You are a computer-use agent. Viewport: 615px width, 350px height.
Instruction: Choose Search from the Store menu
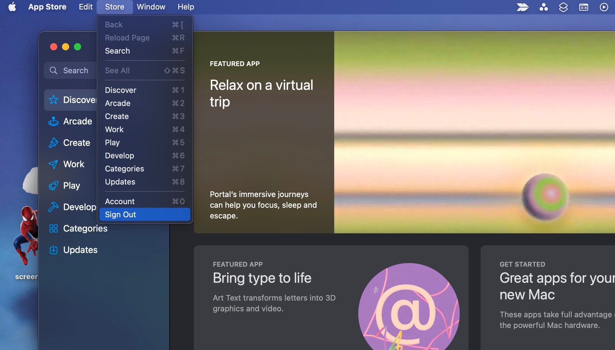145,51
